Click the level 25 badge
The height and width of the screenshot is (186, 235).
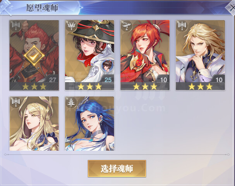[108, 80]
